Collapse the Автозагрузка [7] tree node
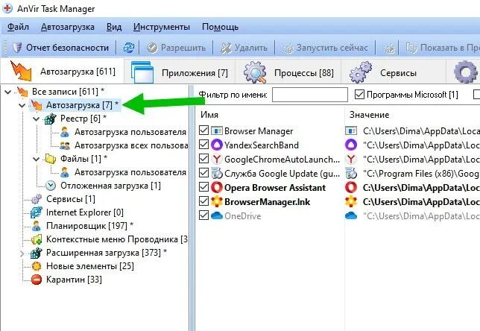The width and height of the screenshot is (480, 331). 22,105
